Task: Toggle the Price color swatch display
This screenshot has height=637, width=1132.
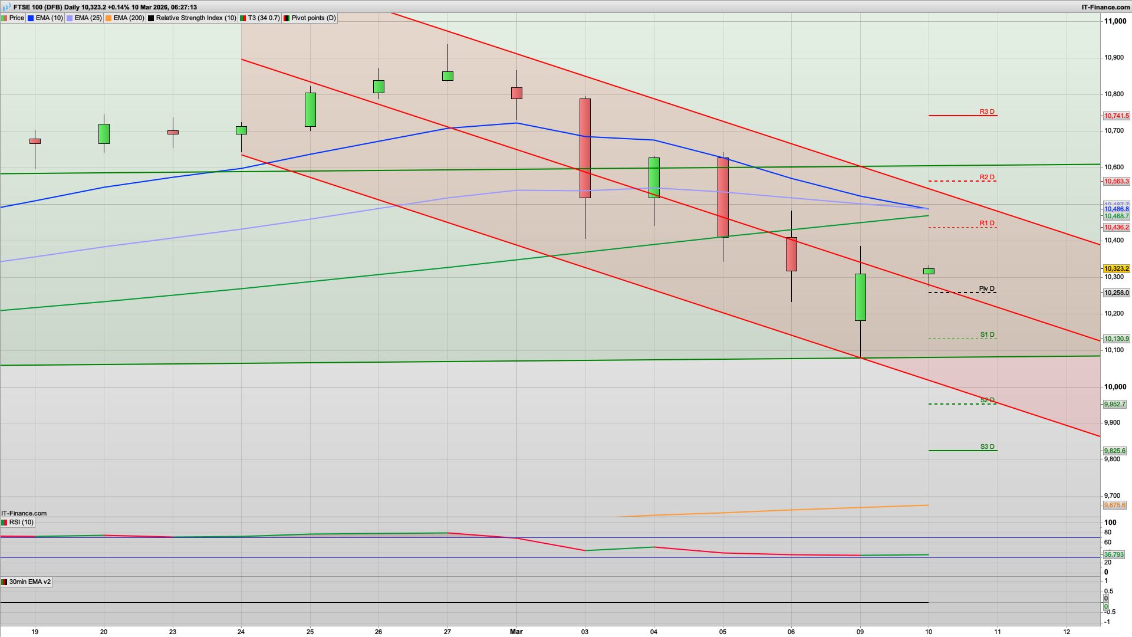Action: pos(5,18)
